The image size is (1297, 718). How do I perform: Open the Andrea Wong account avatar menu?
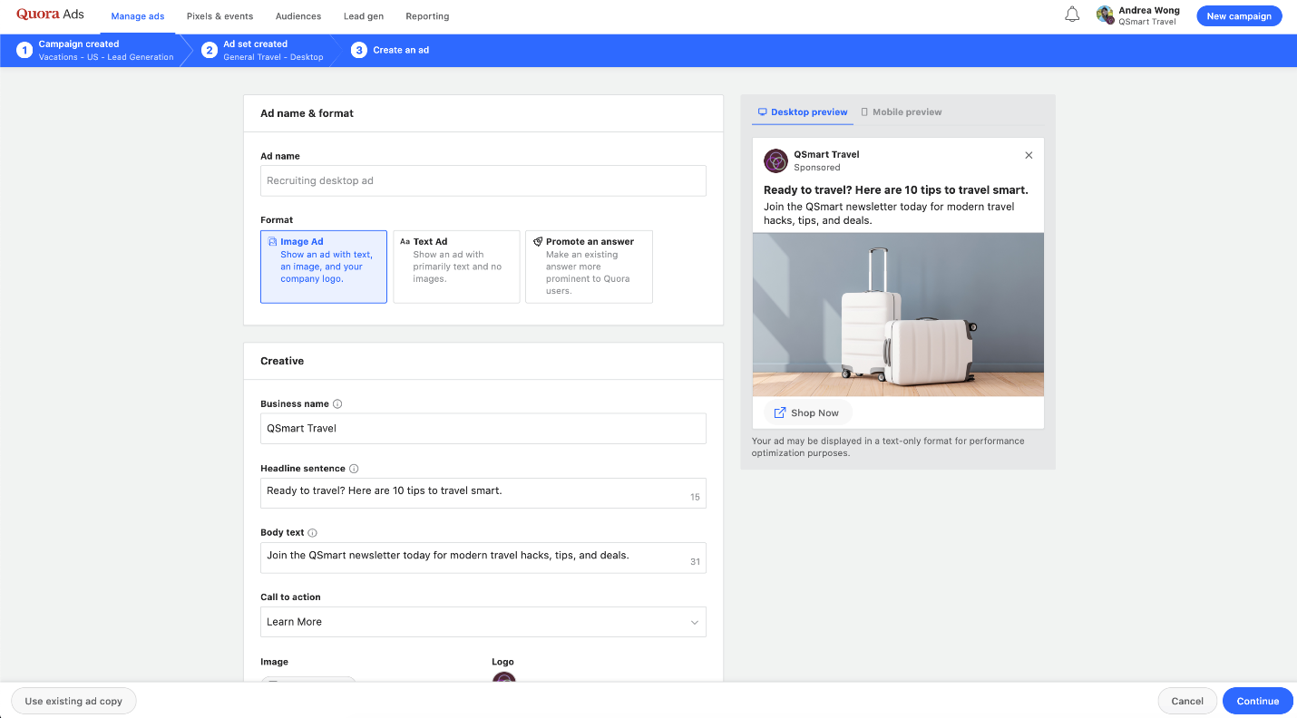pos(1105,15)
